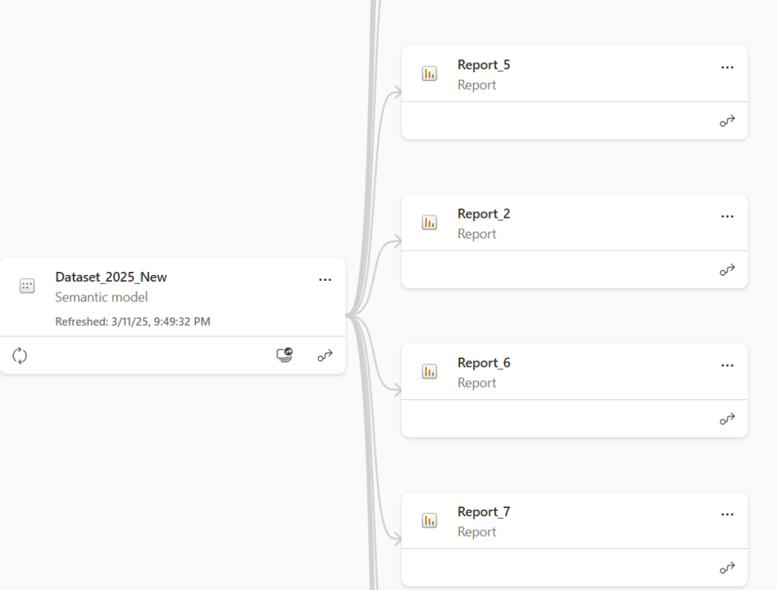Open the more options menu on Report_5
The height and width of the screenshot is (590, 777).
[x=727, y=67]
